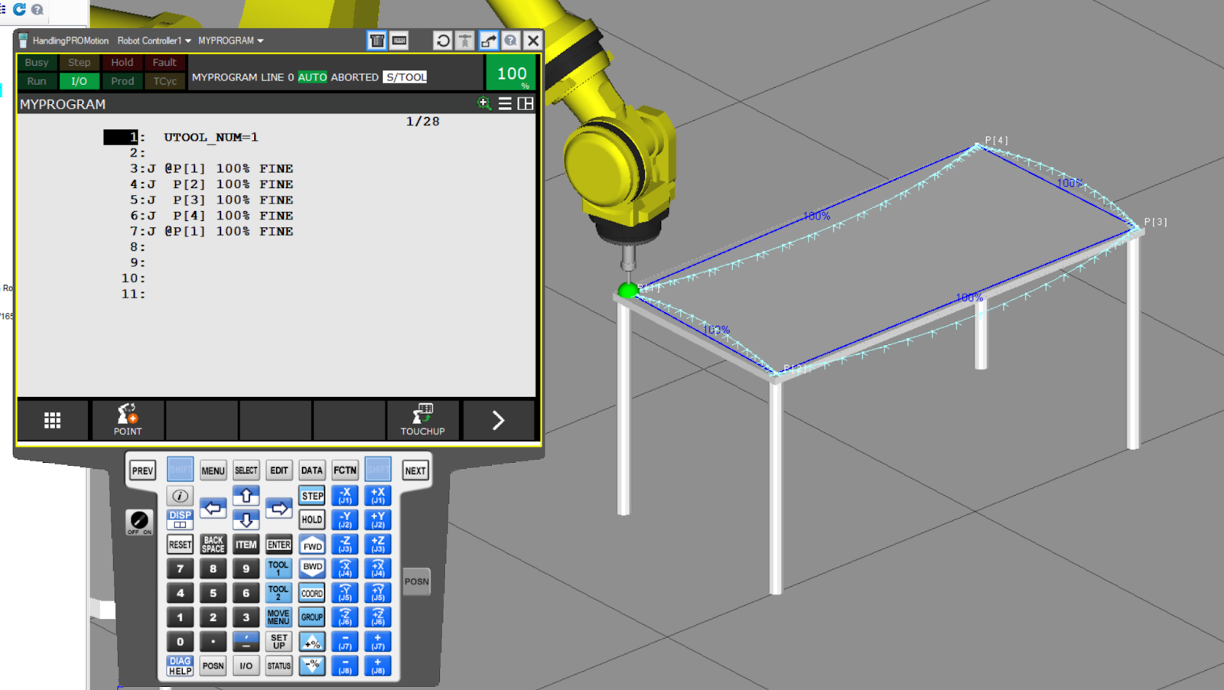Click the +Z (J3) jog key

(x=378, y=544)
